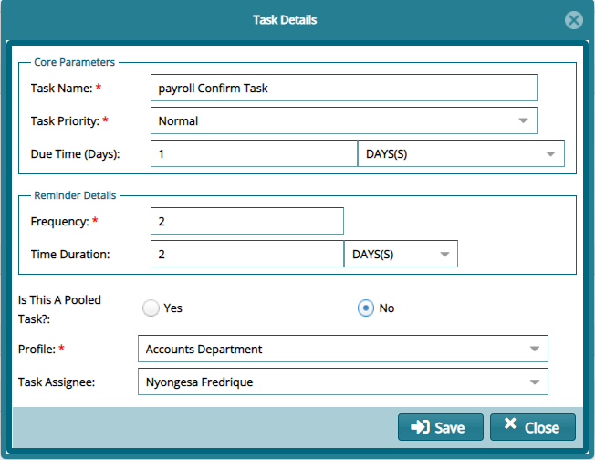Click the Task Details title text
595x460 pixels.
[285, 20]
